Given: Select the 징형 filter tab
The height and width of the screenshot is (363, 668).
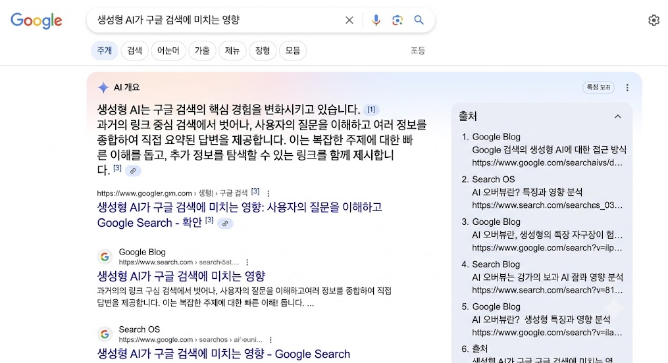Looking at the screenshot, I should (263, 51).
